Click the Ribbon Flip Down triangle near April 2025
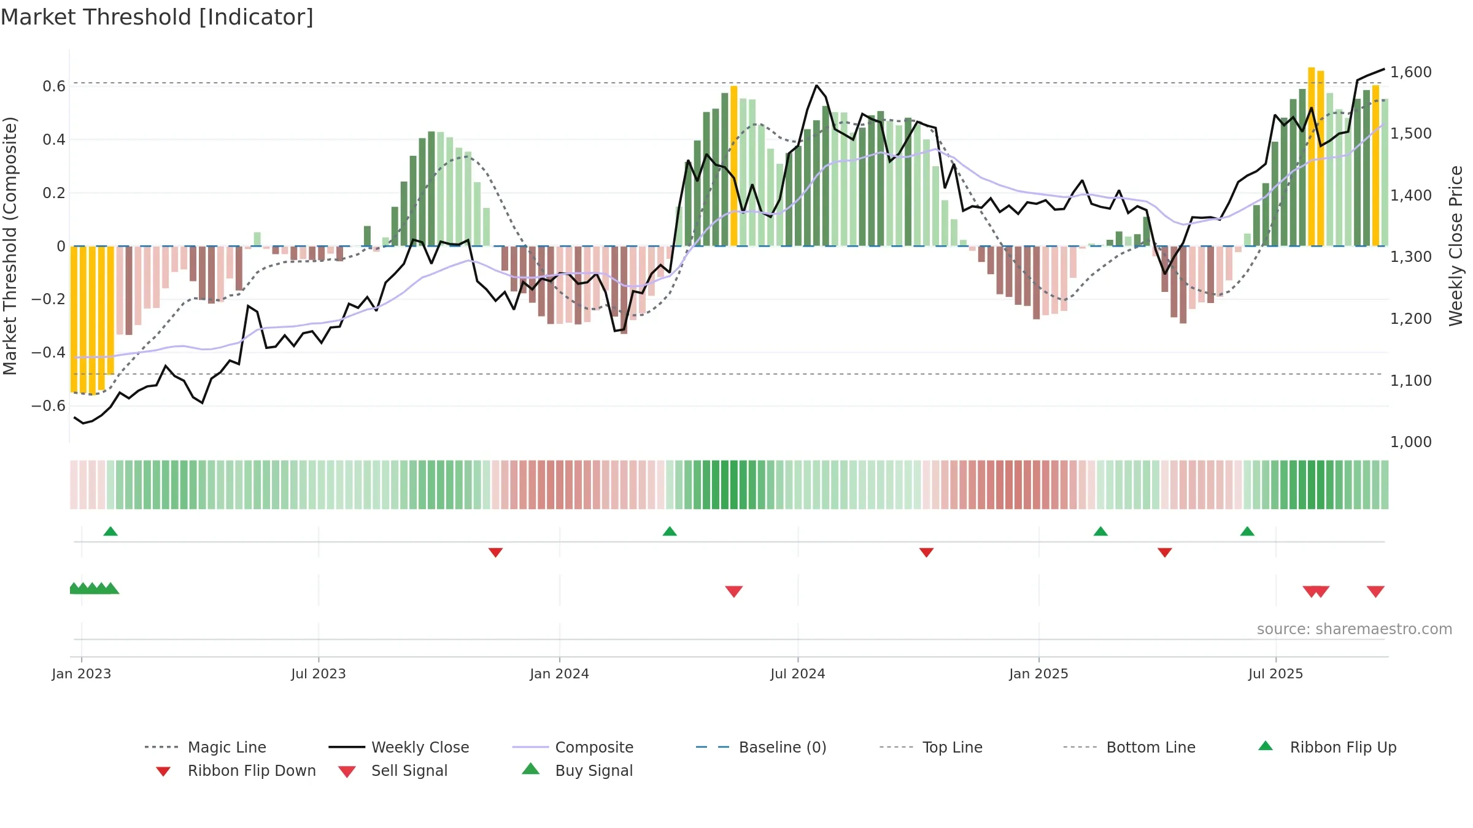 click(1165, 553)
